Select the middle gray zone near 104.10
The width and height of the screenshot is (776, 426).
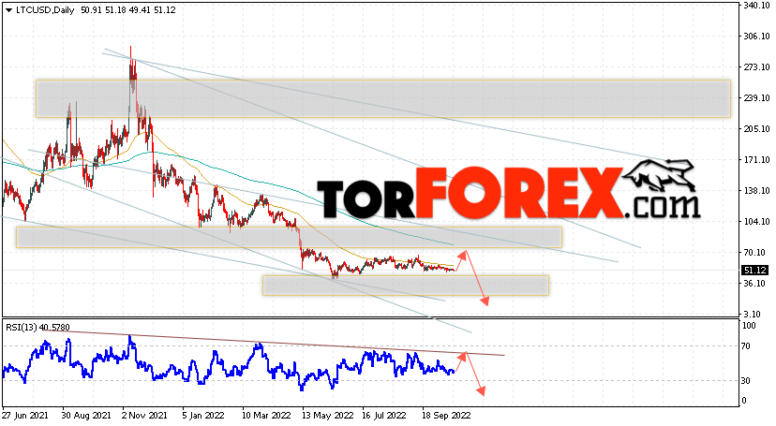click(x=289, y=237)
